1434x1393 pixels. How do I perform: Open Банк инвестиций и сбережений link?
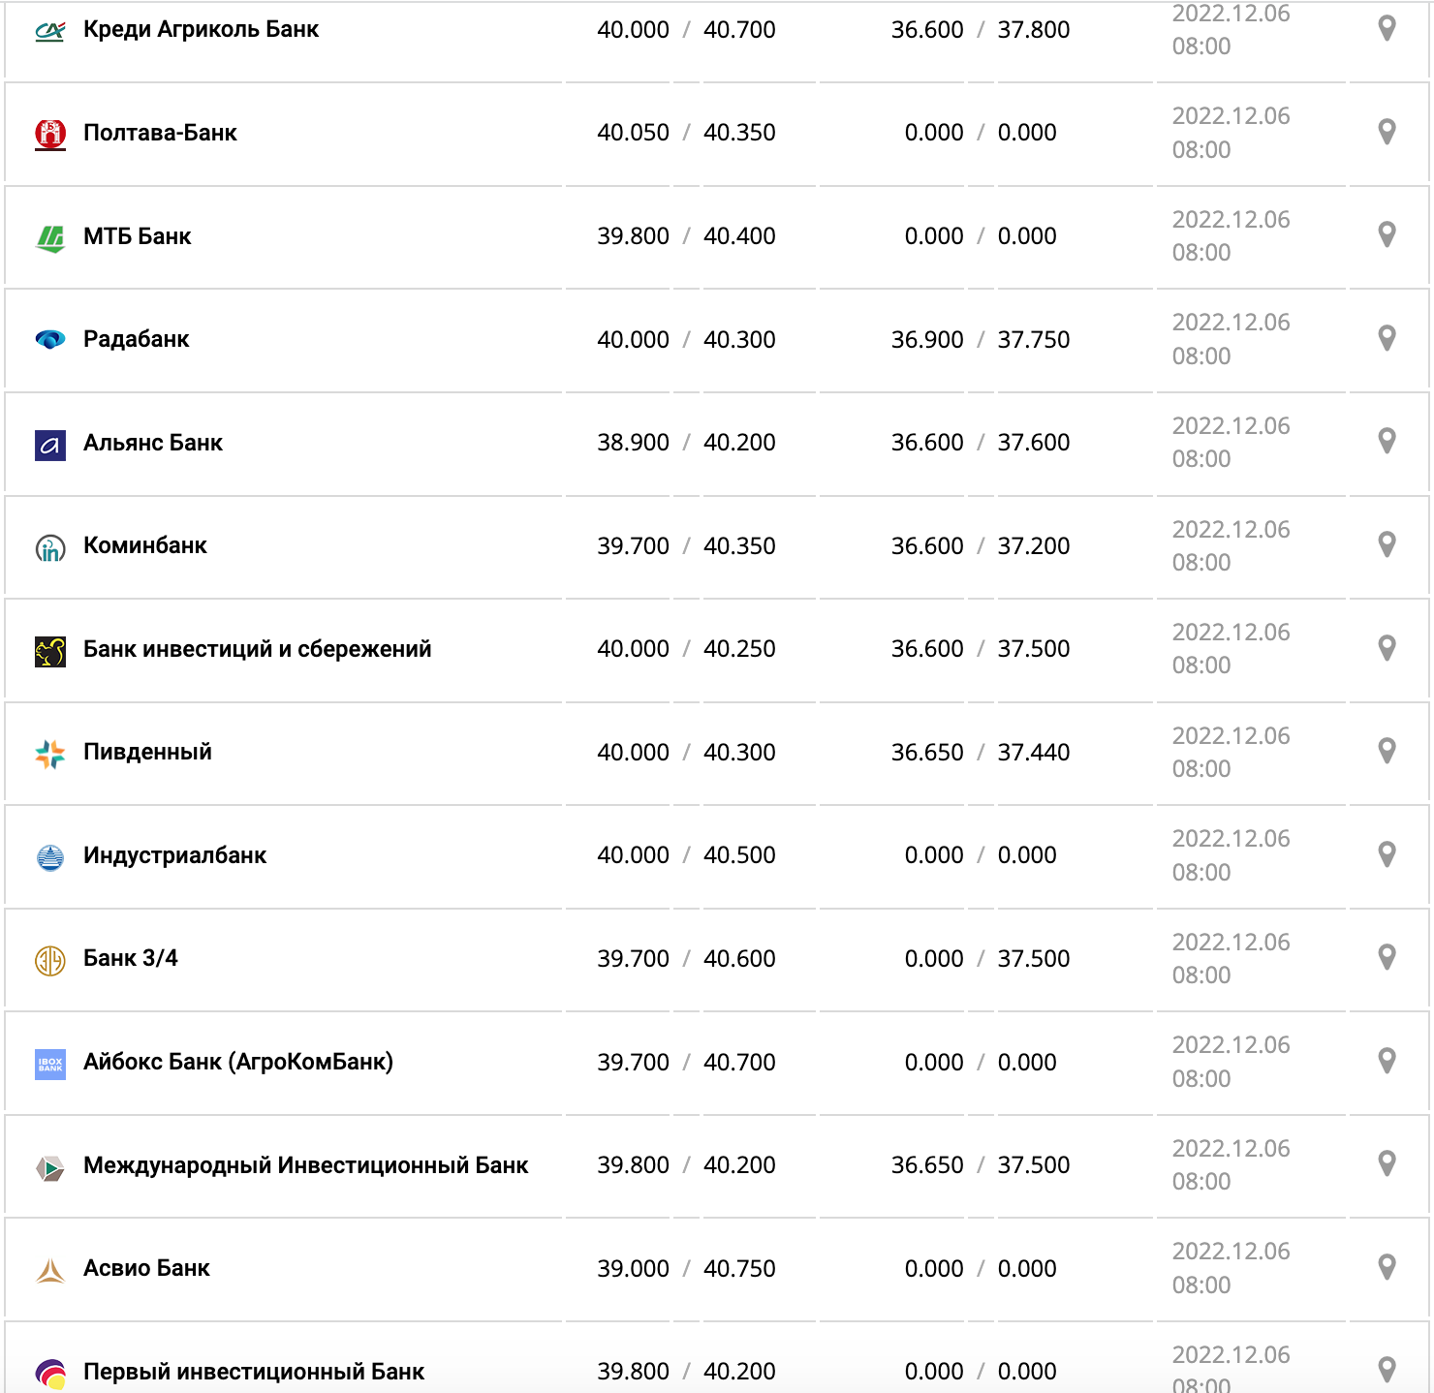click(257, 649)
